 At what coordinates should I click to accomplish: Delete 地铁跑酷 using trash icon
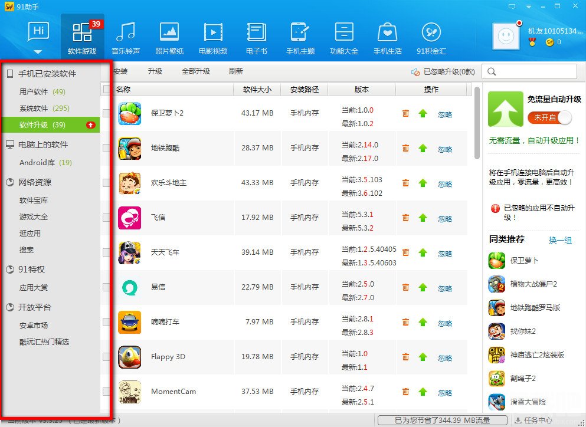click(405, 148)
